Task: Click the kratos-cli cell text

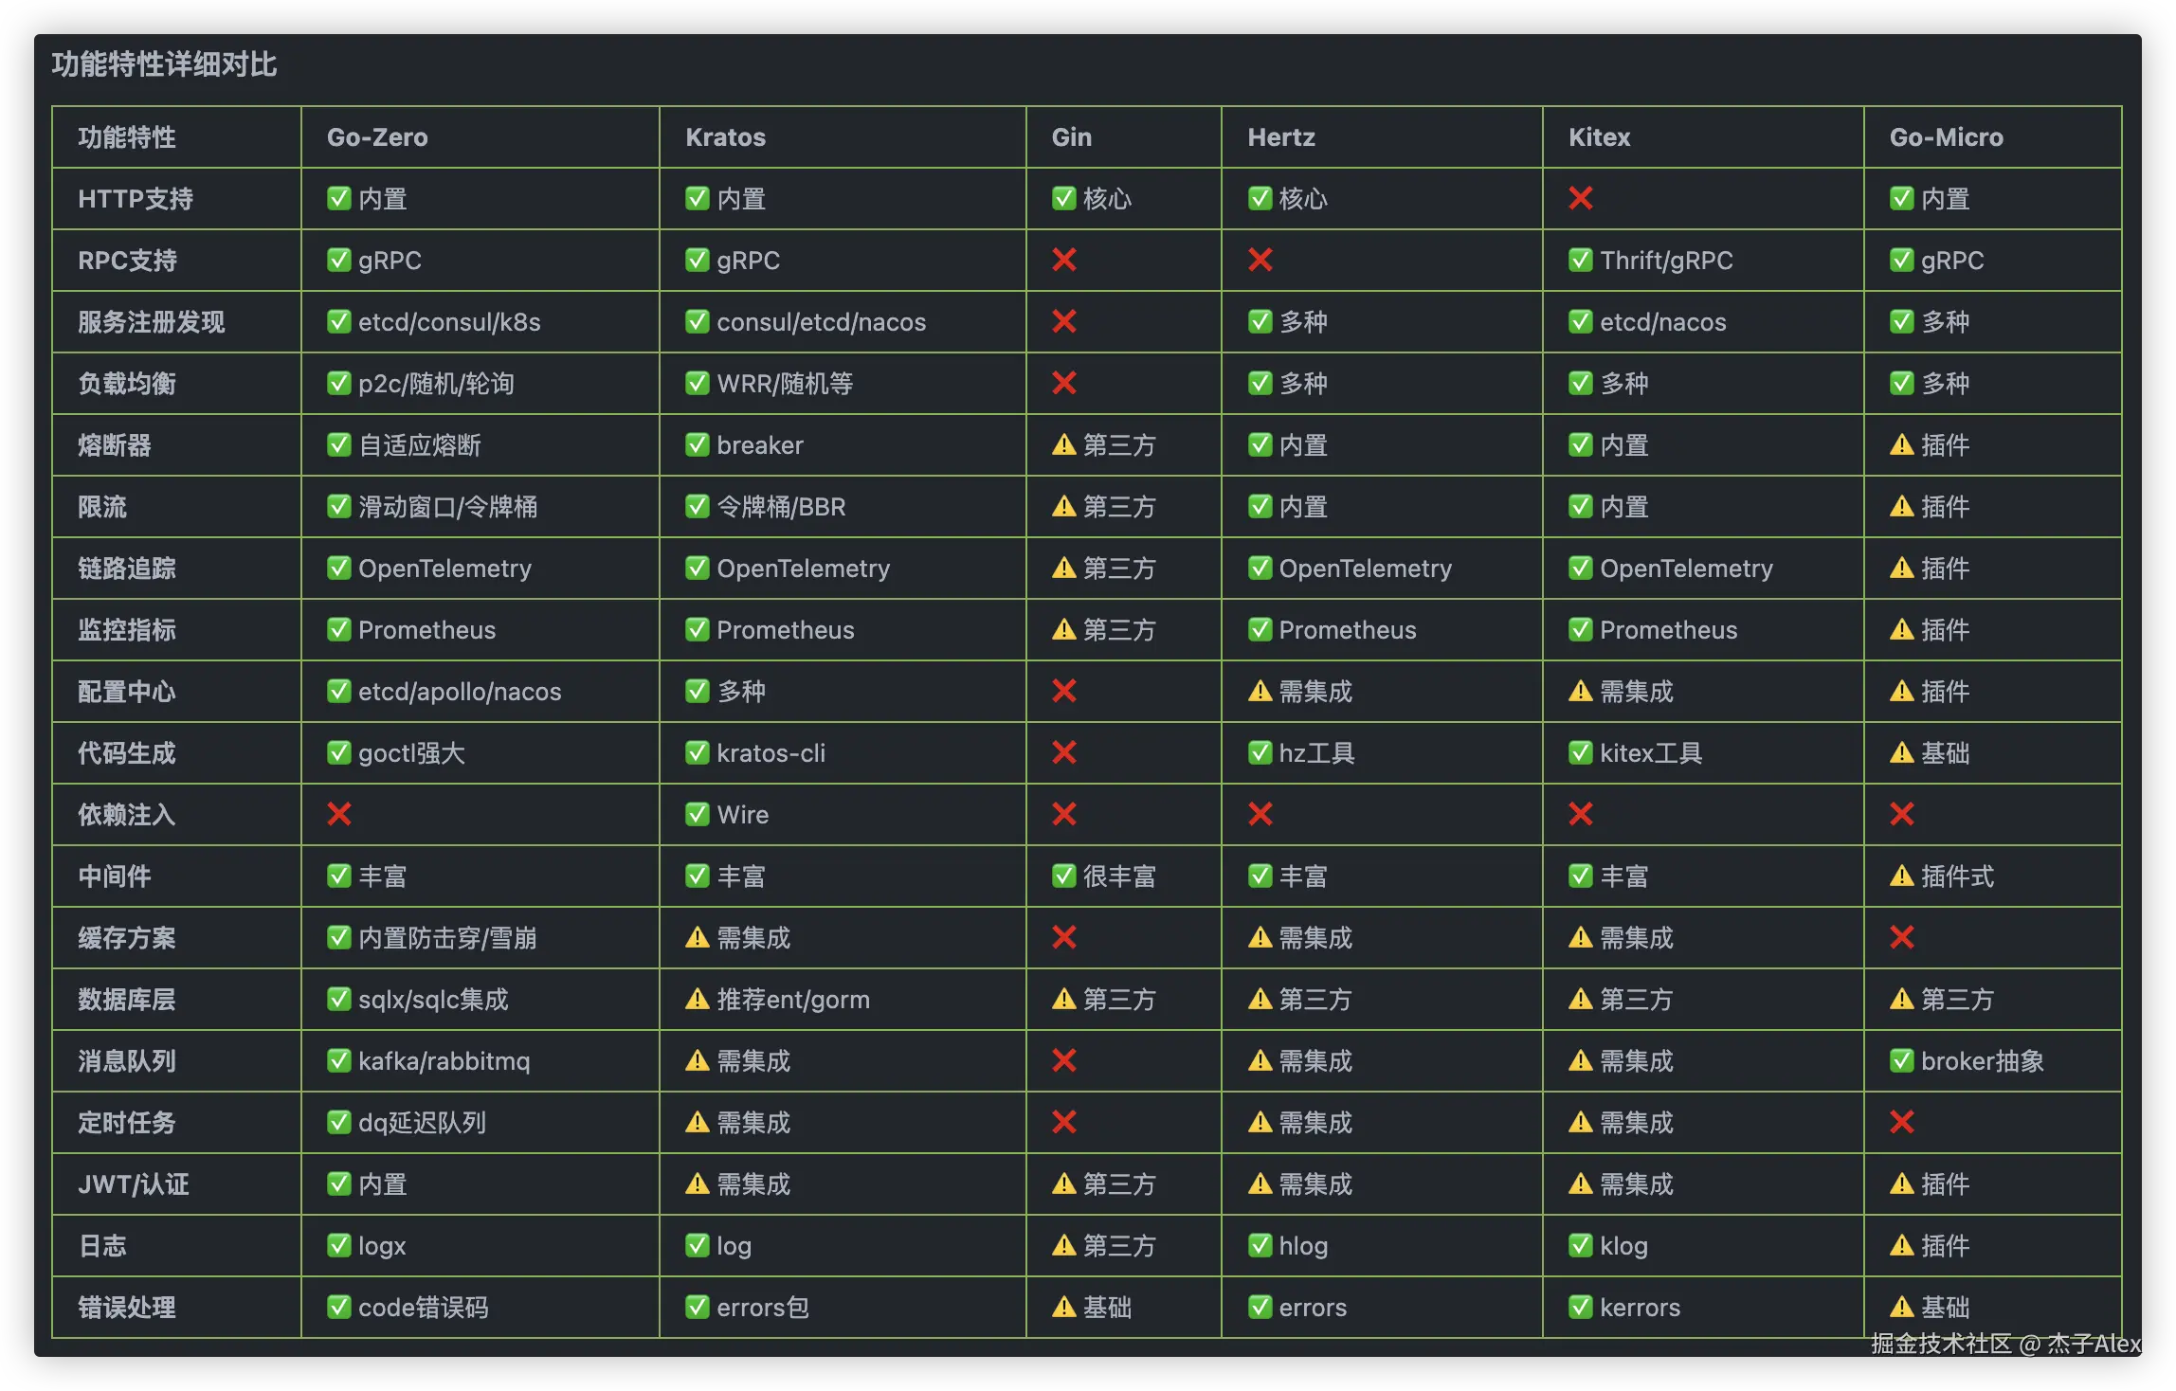Action: [x=771, y=753]
